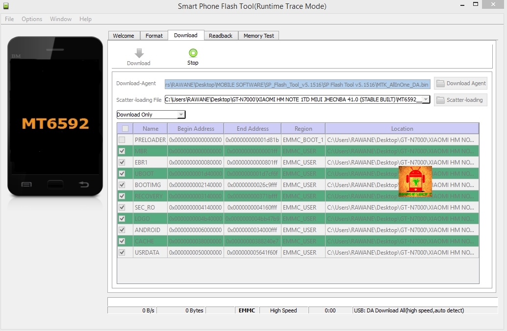Click the Scatter-loading browse button
Screen dimensions: 507x331
460,100
